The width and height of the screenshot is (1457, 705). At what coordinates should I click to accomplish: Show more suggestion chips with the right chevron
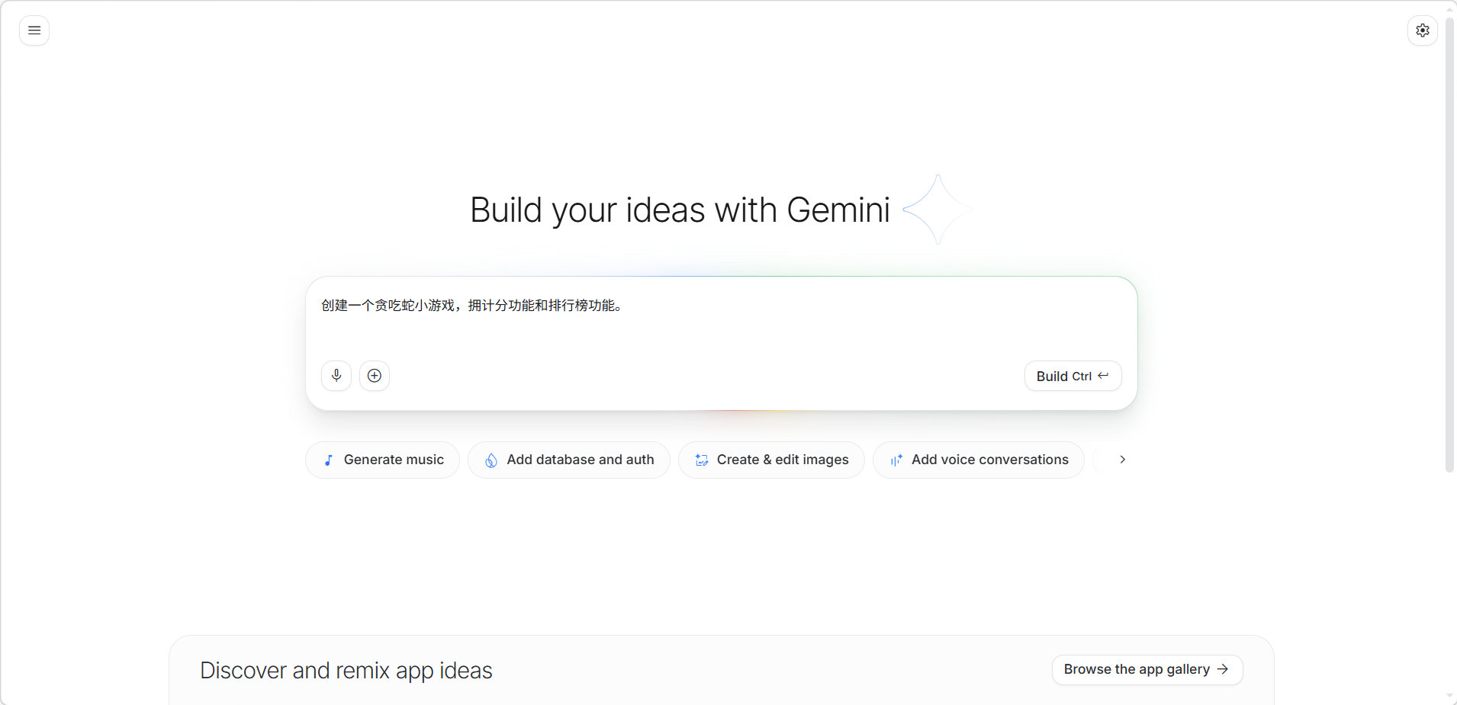coord(1122,460)
